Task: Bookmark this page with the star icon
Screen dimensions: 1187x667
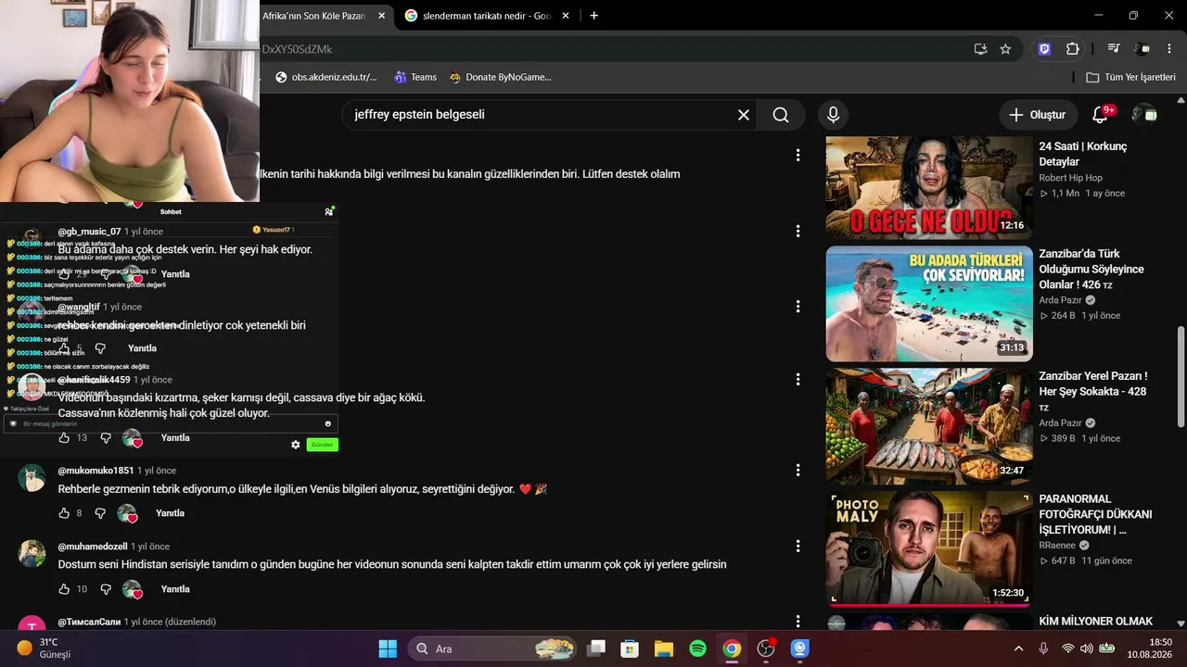Action: 1005,49
